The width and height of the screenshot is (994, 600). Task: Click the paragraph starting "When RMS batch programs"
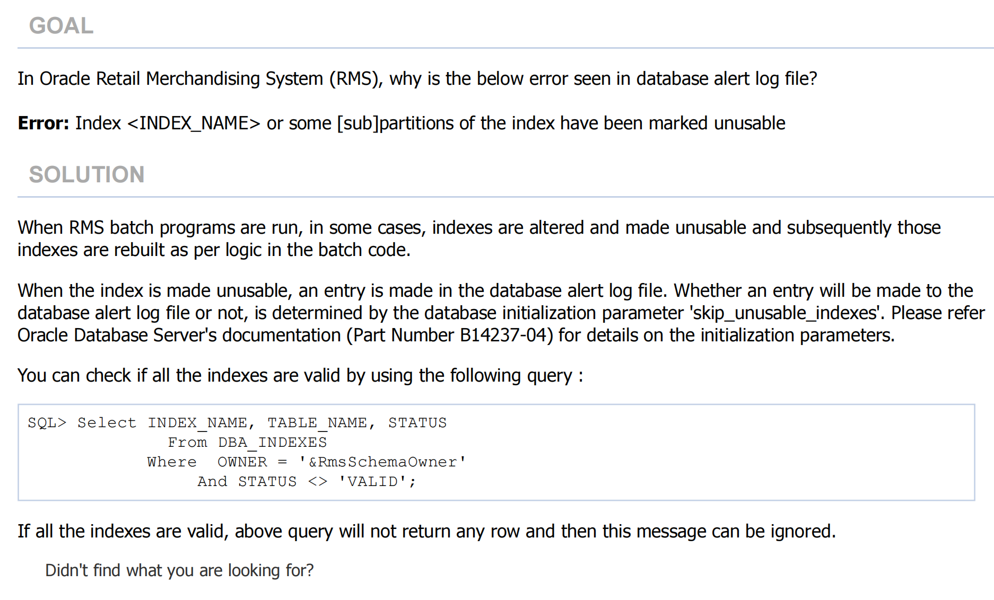coord(478,239)
